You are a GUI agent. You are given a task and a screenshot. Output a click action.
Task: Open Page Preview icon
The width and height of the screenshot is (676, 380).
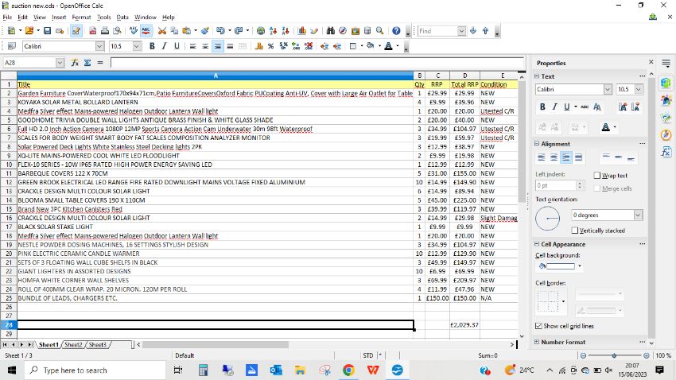tap(117, 31)
